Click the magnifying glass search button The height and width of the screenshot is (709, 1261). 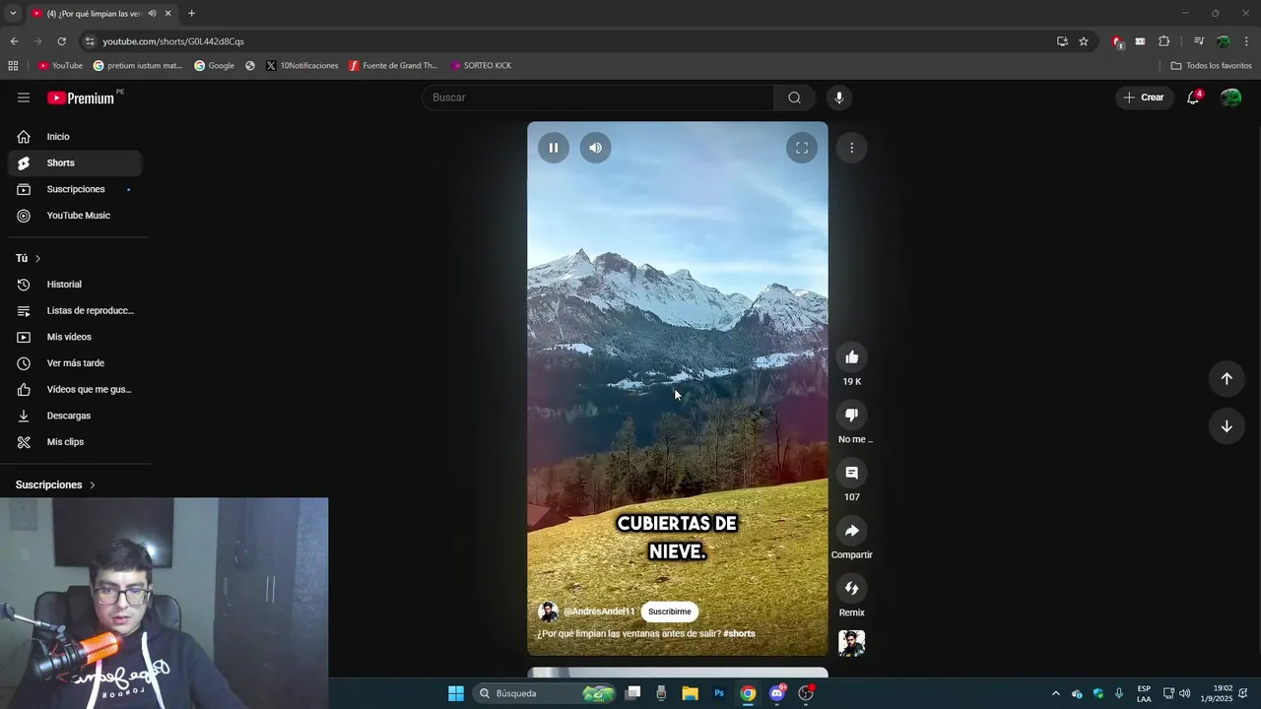click(794, 97)
